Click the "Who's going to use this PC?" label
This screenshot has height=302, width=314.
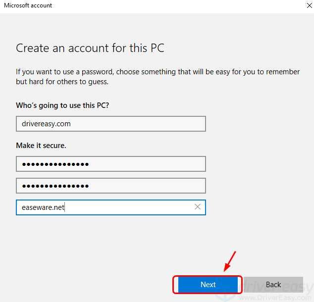[63, 106]
